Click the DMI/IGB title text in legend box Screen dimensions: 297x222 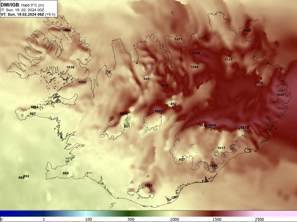click(x=10, y=5)
